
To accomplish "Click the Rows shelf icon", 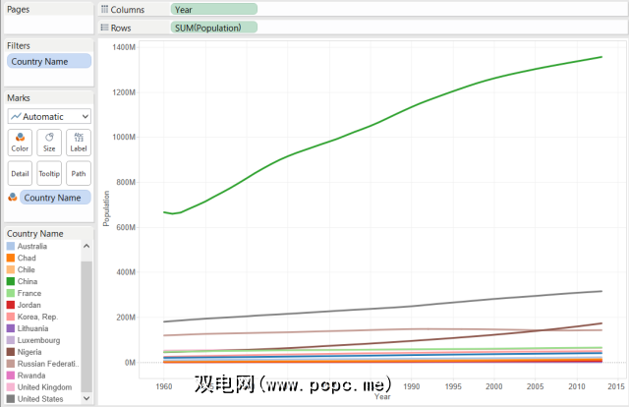I will (105, 28).
